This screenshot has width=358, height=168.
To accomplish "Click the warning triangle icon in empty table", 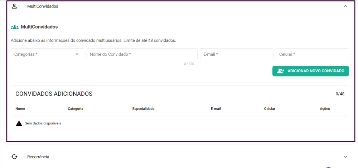I will (19, 123).
